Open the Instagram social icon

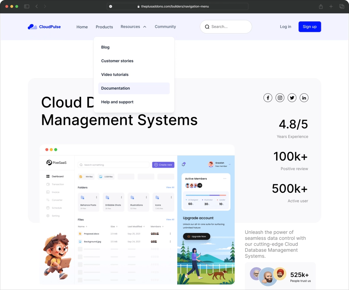(280, 98)
